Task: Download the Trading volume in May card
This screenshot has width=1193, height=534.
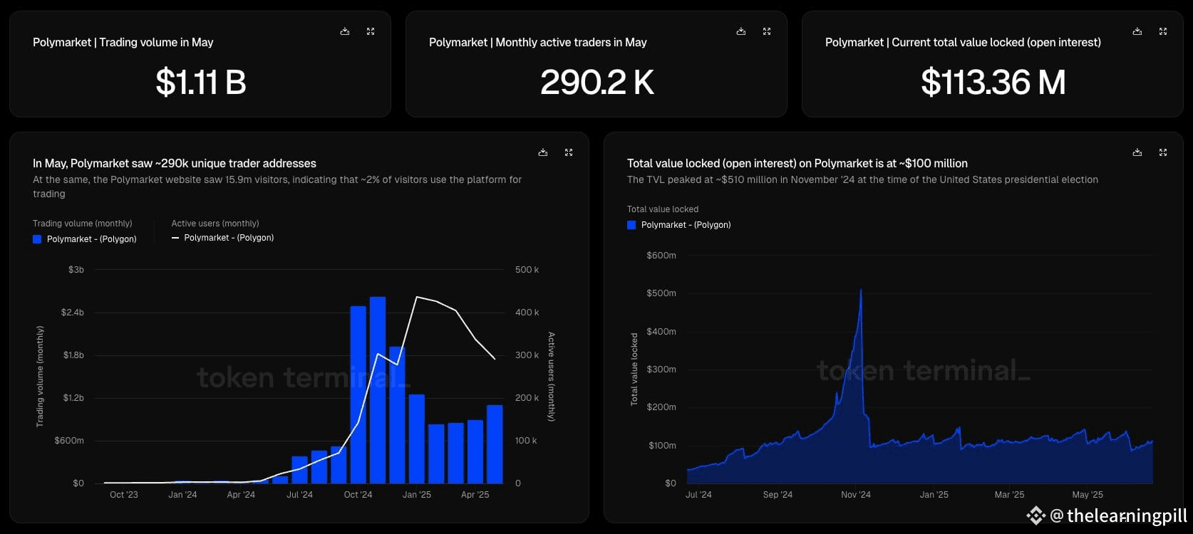Action: tap(345, 31)
